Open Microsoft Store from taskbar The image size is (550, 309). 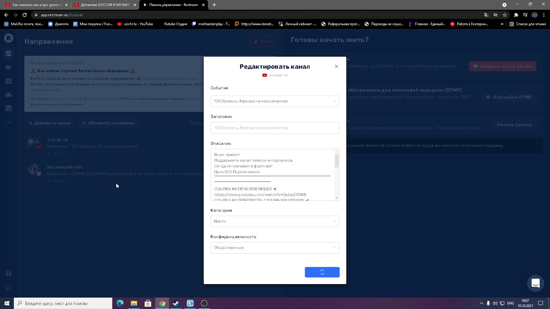tap(148, 303)
